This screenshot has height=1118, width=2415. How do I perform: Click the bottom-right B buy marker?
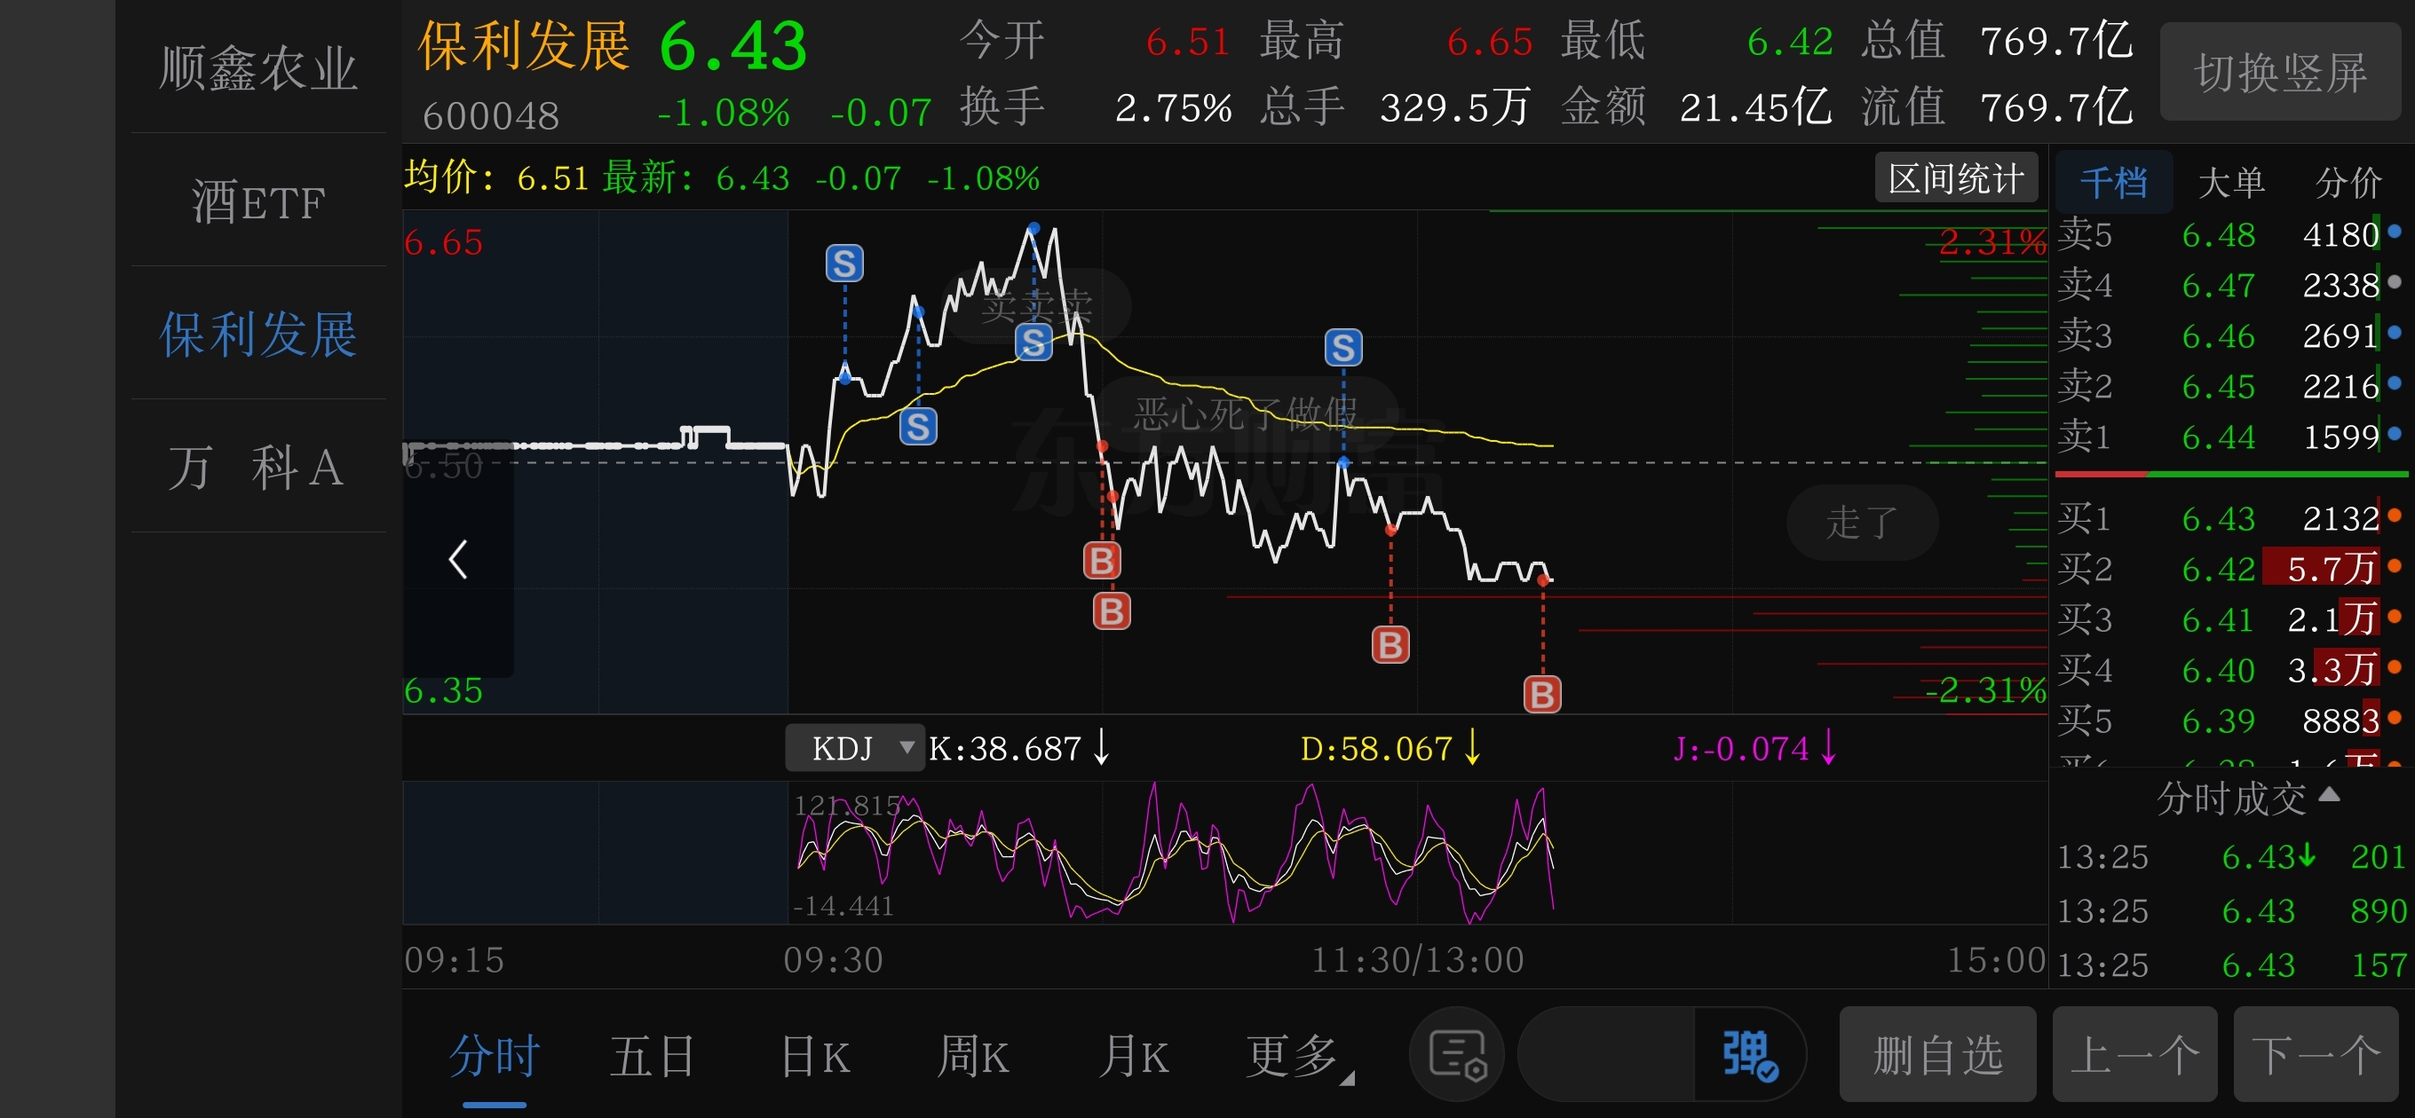tap(1542, 695)
